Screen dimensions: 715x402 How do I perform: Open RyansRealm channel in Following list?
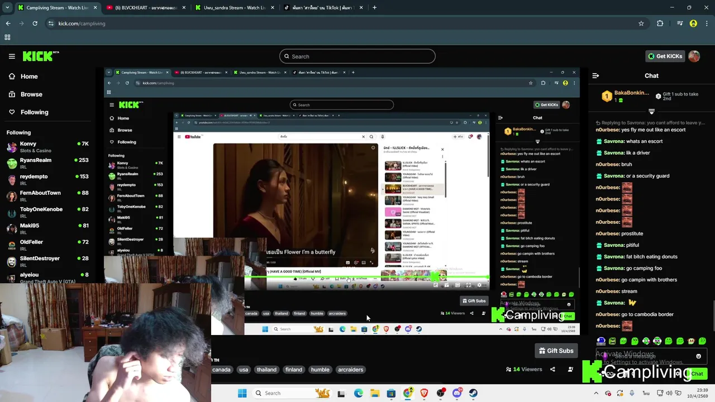(x=47, y=163)
